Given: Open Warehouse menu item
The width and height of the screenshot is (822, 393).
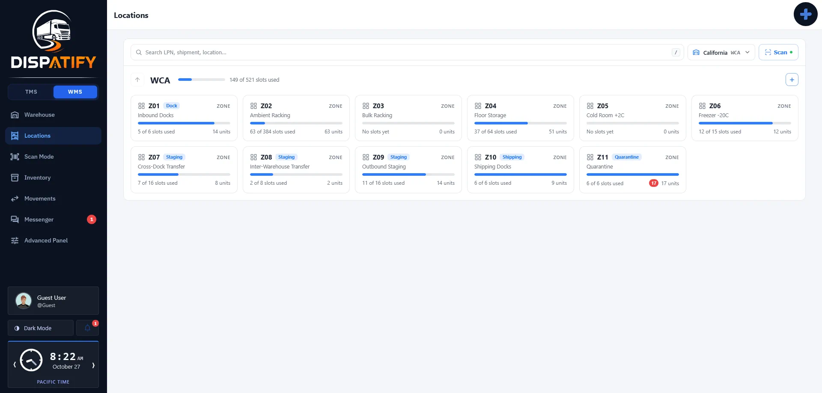Looking at the screenshot, I should click(53, 115).
